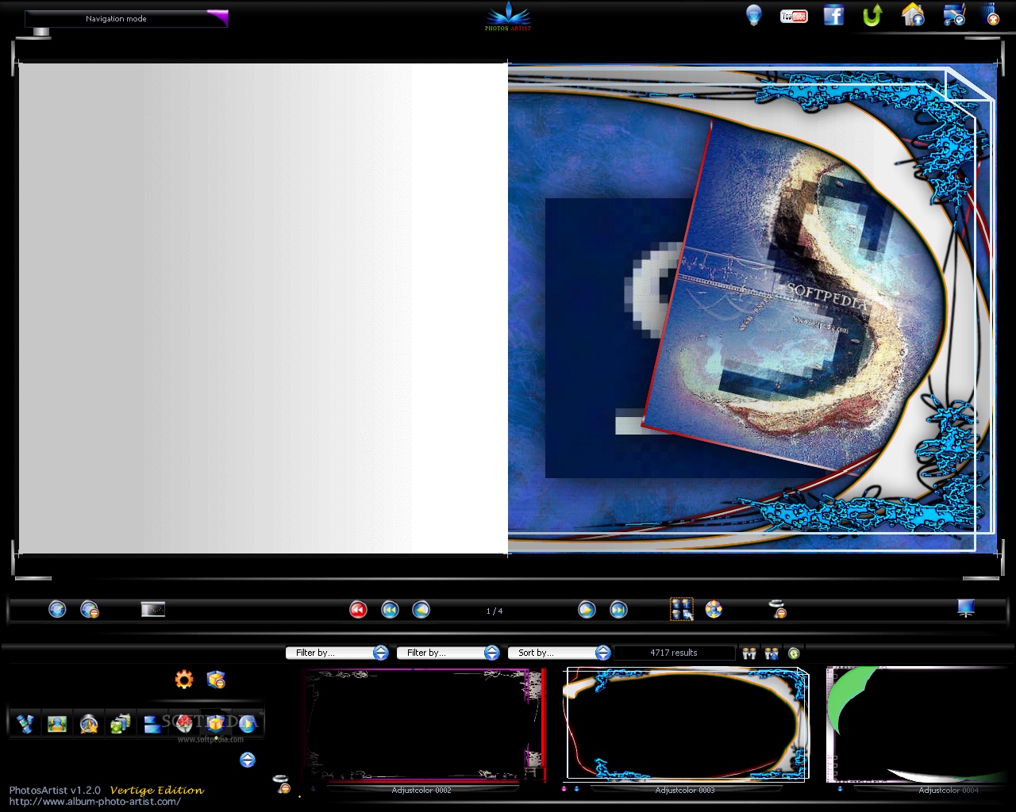The width and height of the screenshot is (1016, 812).
Task: Click the globe icon in control bar
Action: (57, 609)
